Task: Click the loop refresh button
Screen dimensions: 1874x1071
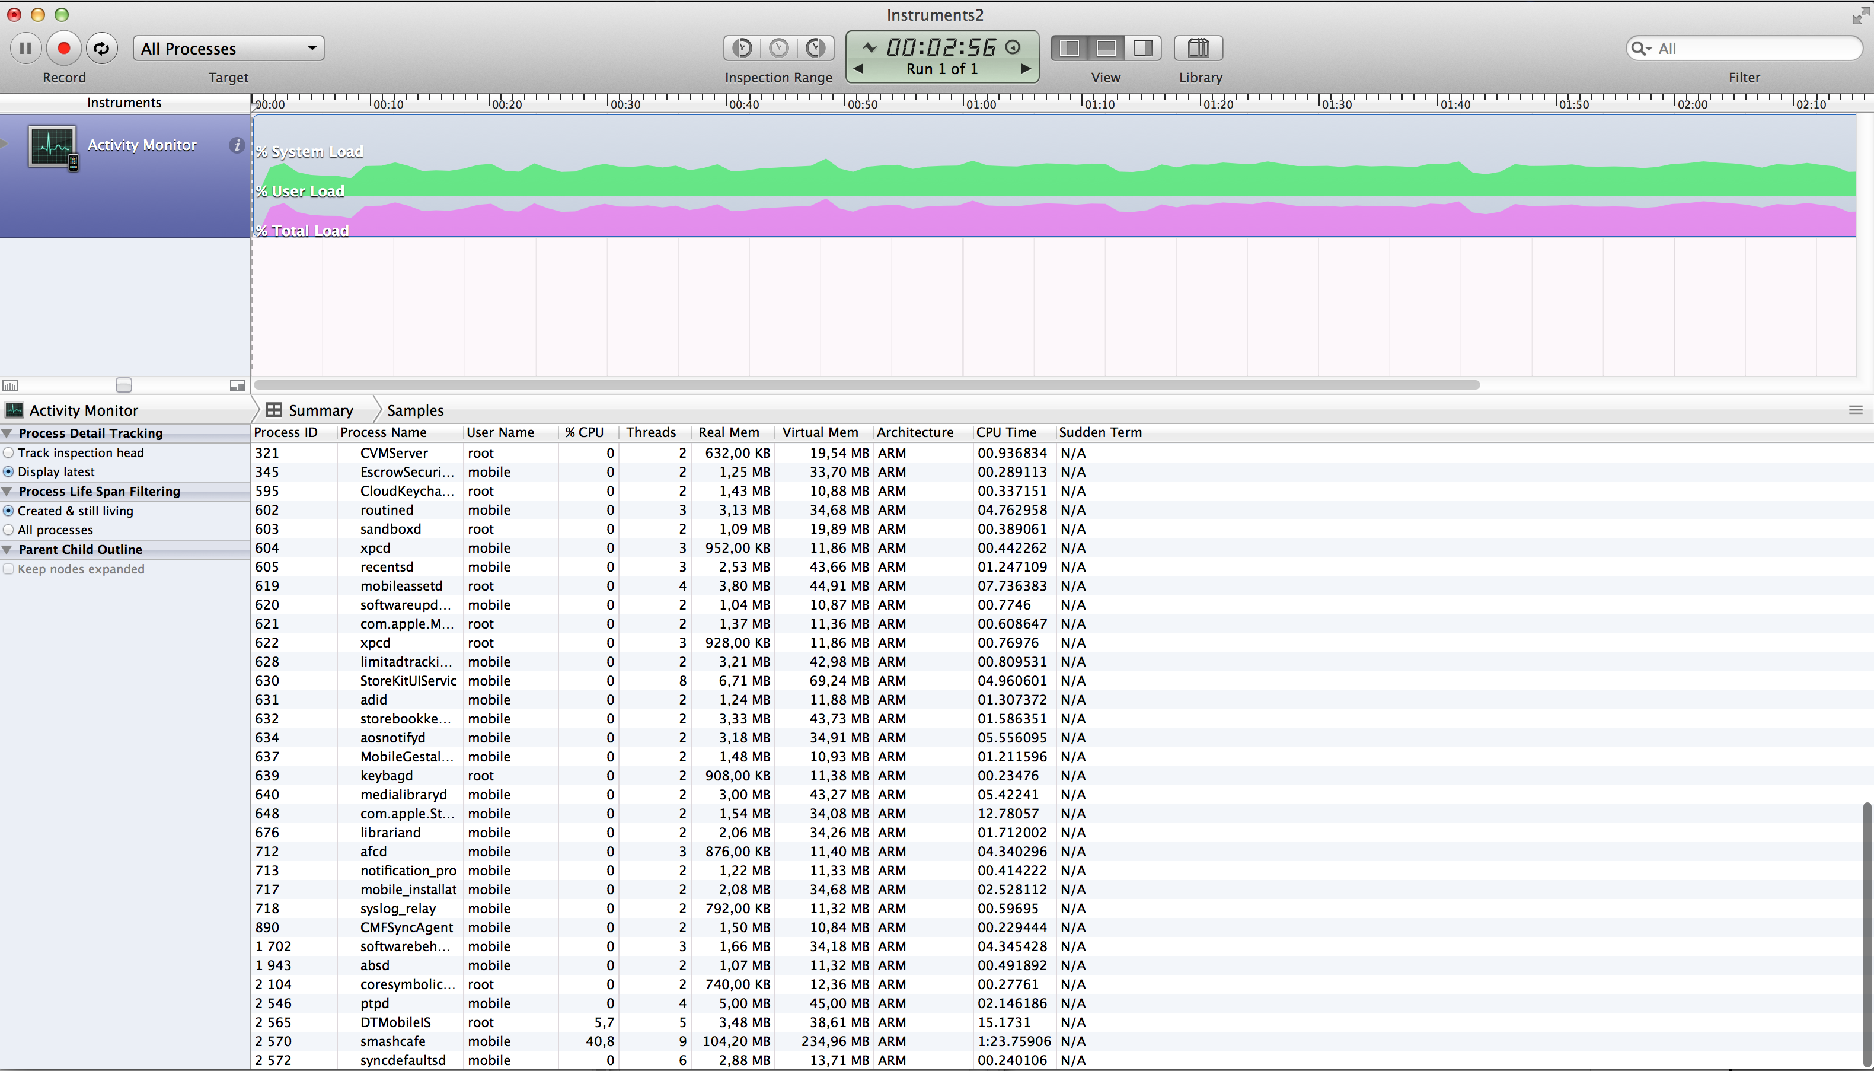Action: (101, 49)
